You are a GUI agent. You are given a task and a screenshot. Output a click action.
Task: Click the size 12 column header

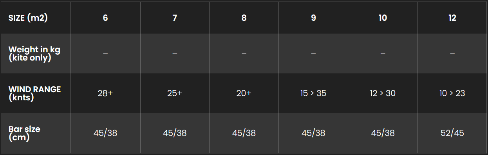coord(452,18)
